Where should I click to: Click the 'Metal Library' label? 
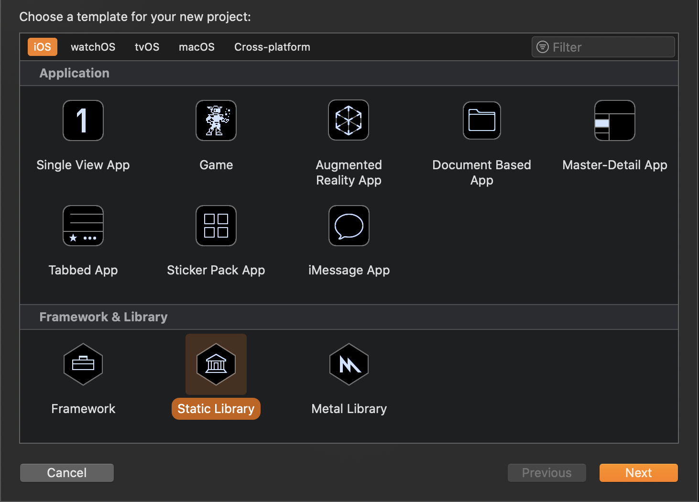(x=349, y=409)
